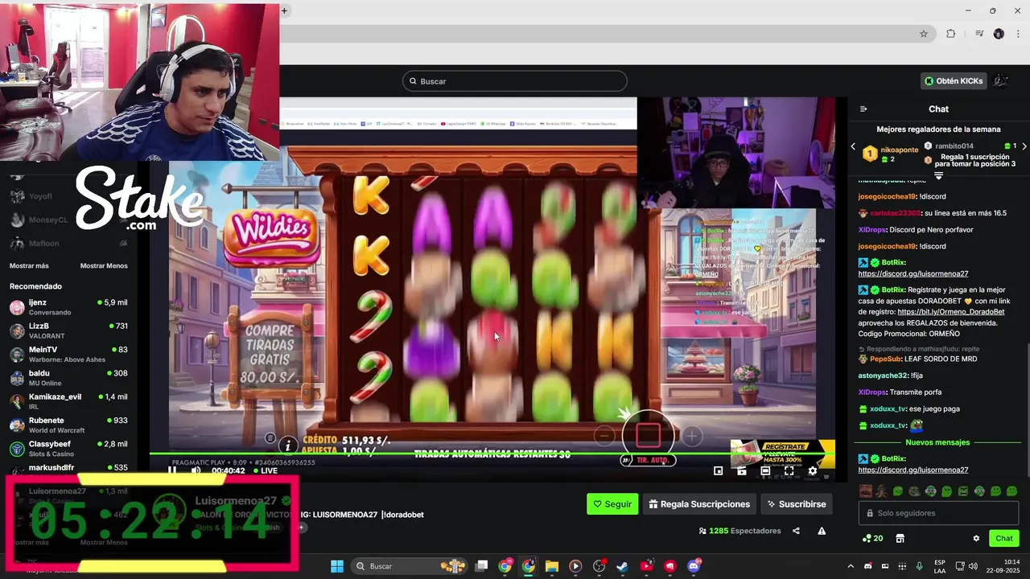Open recommended channel MeinTV

click(68, 354)
